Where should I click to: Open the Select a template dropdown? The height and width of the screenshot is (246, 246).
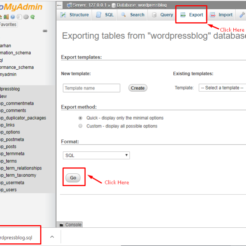(222, 88)
